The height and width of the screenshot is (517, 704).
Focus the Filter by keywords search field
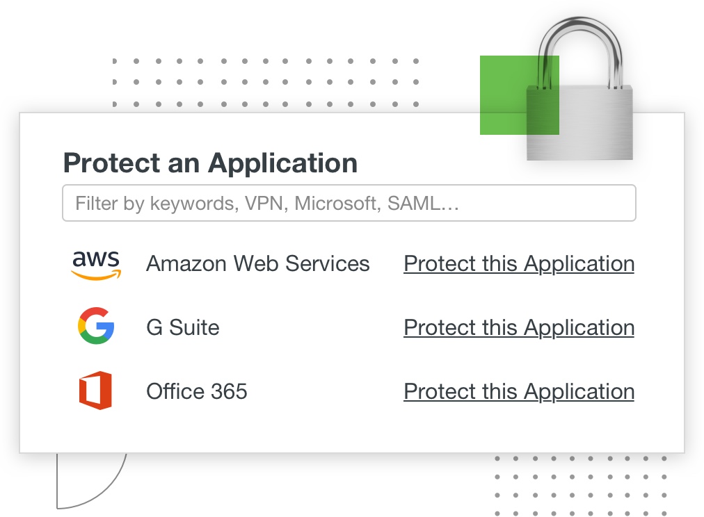click(349, 204)
